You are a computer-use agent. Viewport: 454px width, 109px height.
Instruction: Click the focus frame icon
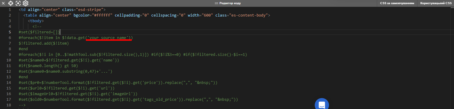[x=18, y=3]
